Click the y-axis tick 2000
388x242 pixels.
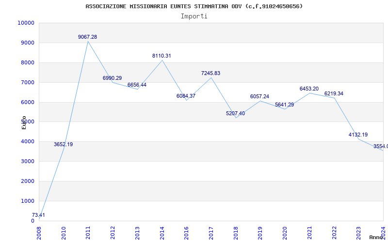point(27,181)
